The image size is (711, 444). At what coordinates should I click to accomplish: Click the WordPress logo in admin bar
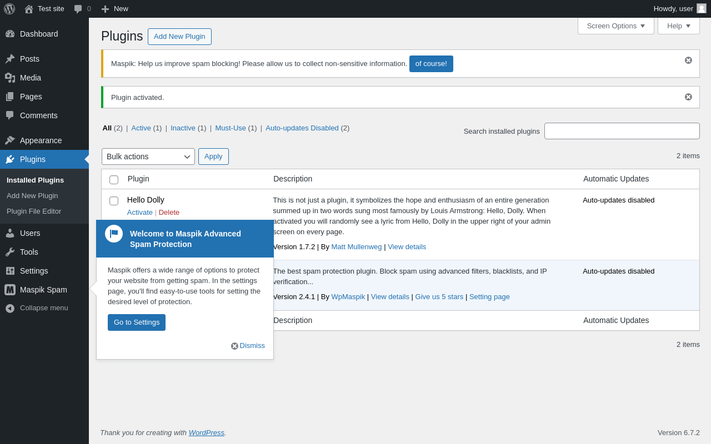pos(9,9)
